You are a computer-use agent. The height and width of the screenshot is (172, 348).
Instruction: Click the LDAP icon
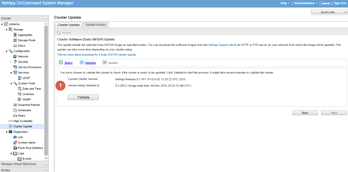[20, 78]
